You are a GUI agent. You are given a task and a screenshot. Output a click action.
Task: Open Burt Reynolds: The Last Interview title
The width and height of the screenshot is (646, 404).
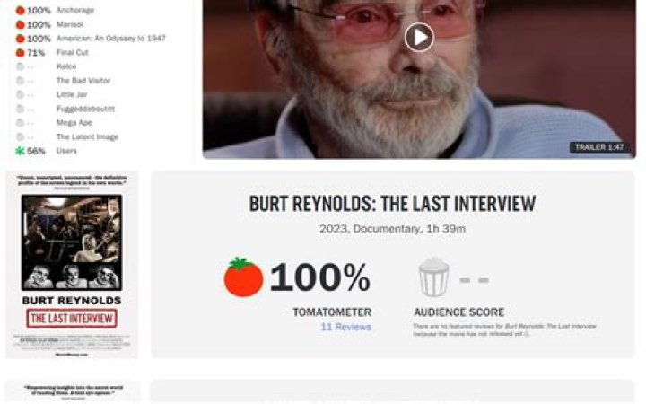[392, 204]
